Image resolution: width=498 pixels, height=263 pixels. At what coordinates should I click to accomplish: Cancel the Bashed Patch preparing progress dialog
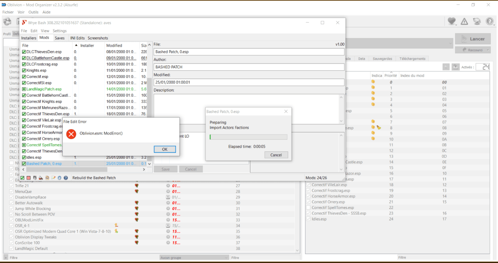(276, 155)
